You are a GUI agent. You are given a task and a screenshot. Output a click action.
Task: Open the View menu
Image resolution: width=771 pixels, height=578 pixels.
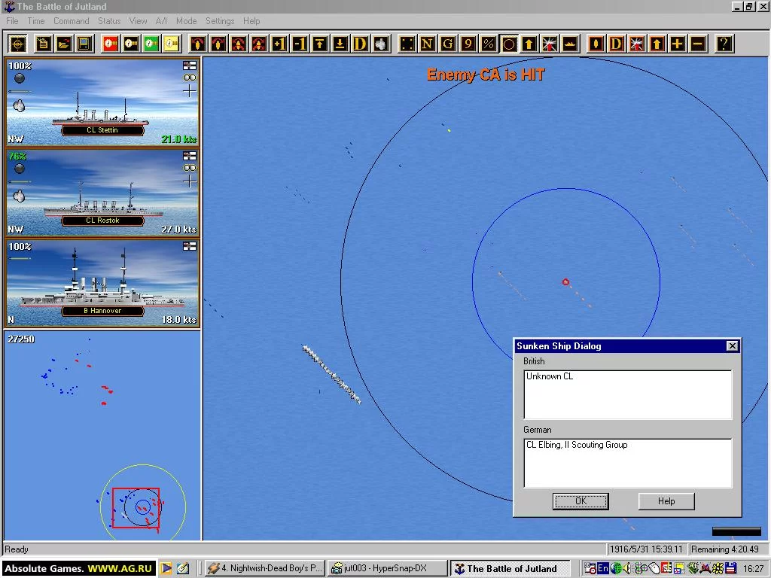click(x=139, y=20)
